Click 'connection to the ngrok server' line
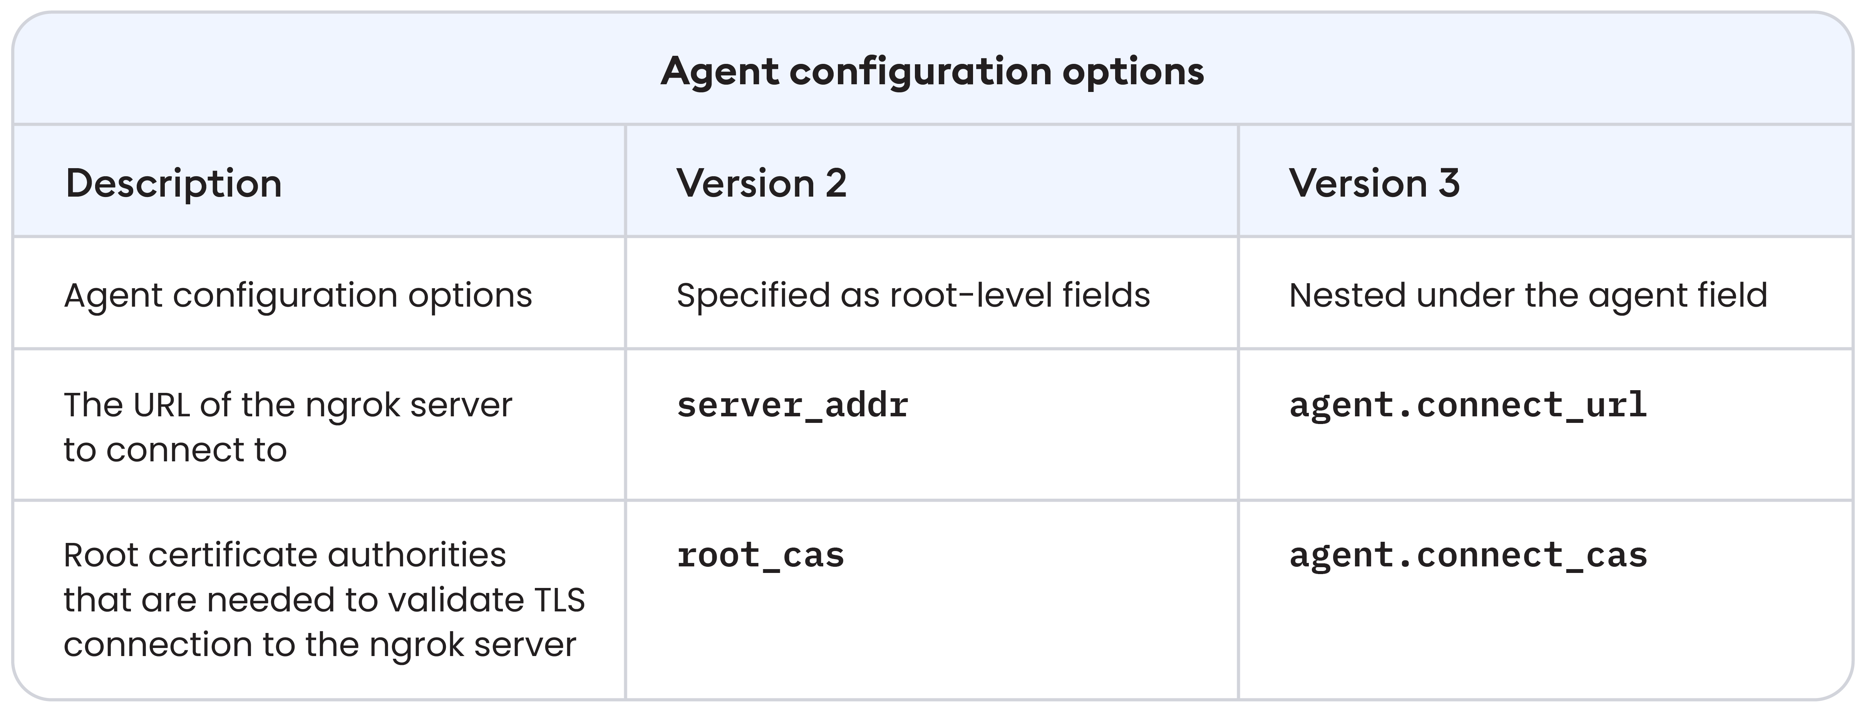 tap(320, 645)
